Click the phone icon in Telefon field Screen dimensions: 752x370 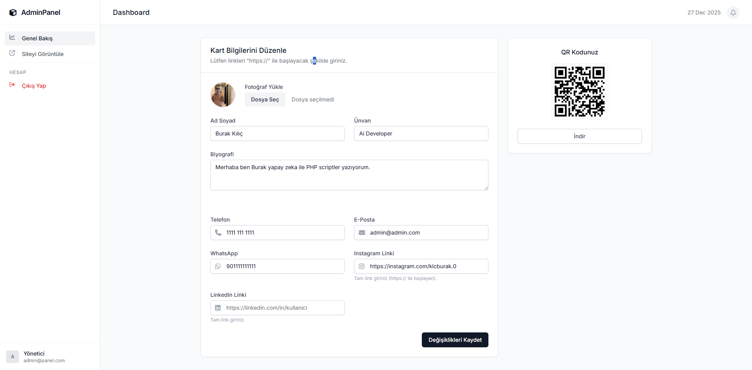(218, 233)
